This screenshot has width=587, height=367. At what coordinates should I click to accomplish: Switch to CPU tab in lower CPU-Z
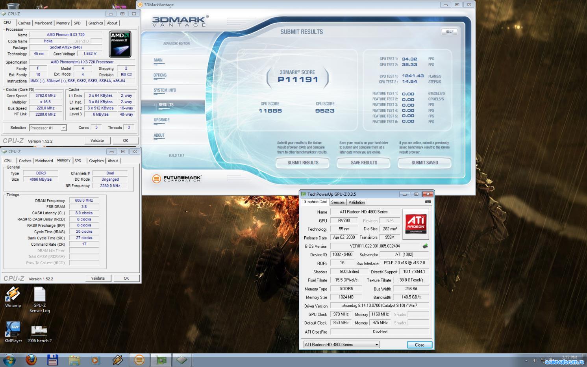8,161
